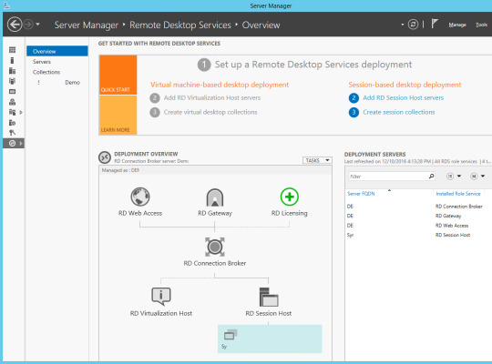492x364 pixels.
Task: Click the Learn More tile
Action: point(118,115)
